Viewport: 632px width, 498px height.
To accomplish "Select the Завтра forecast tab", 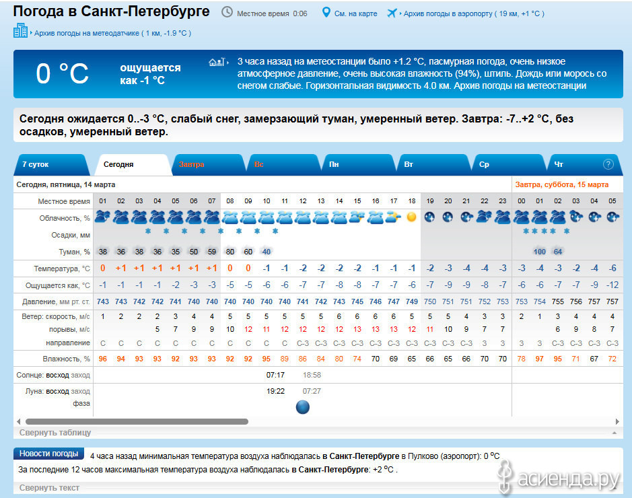I will point(192,164).
